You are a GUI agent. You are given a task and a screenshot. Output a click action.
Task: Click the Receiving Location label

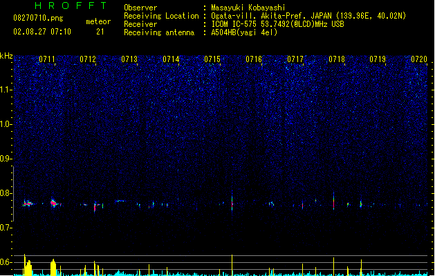click(161, 16)
